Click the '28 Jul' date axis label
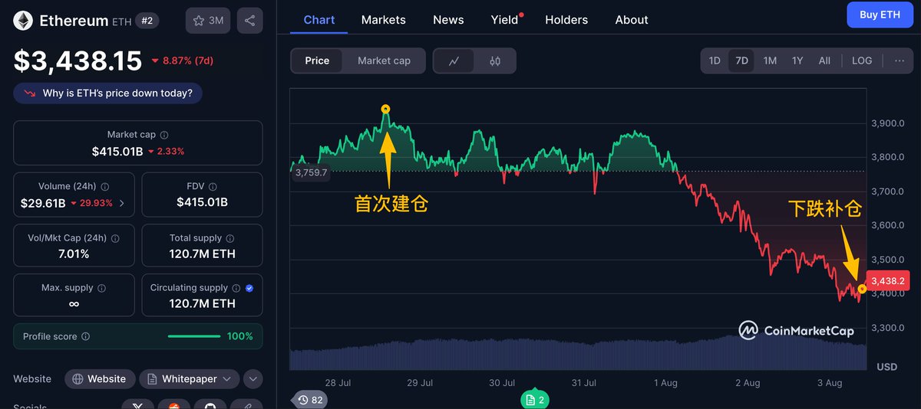Screen dimensions: 921x409 click(x=338, y=383)
